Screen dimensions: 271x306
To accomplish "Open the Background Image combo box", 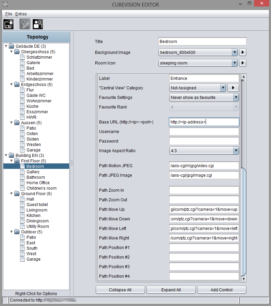I will pos(198,52).
